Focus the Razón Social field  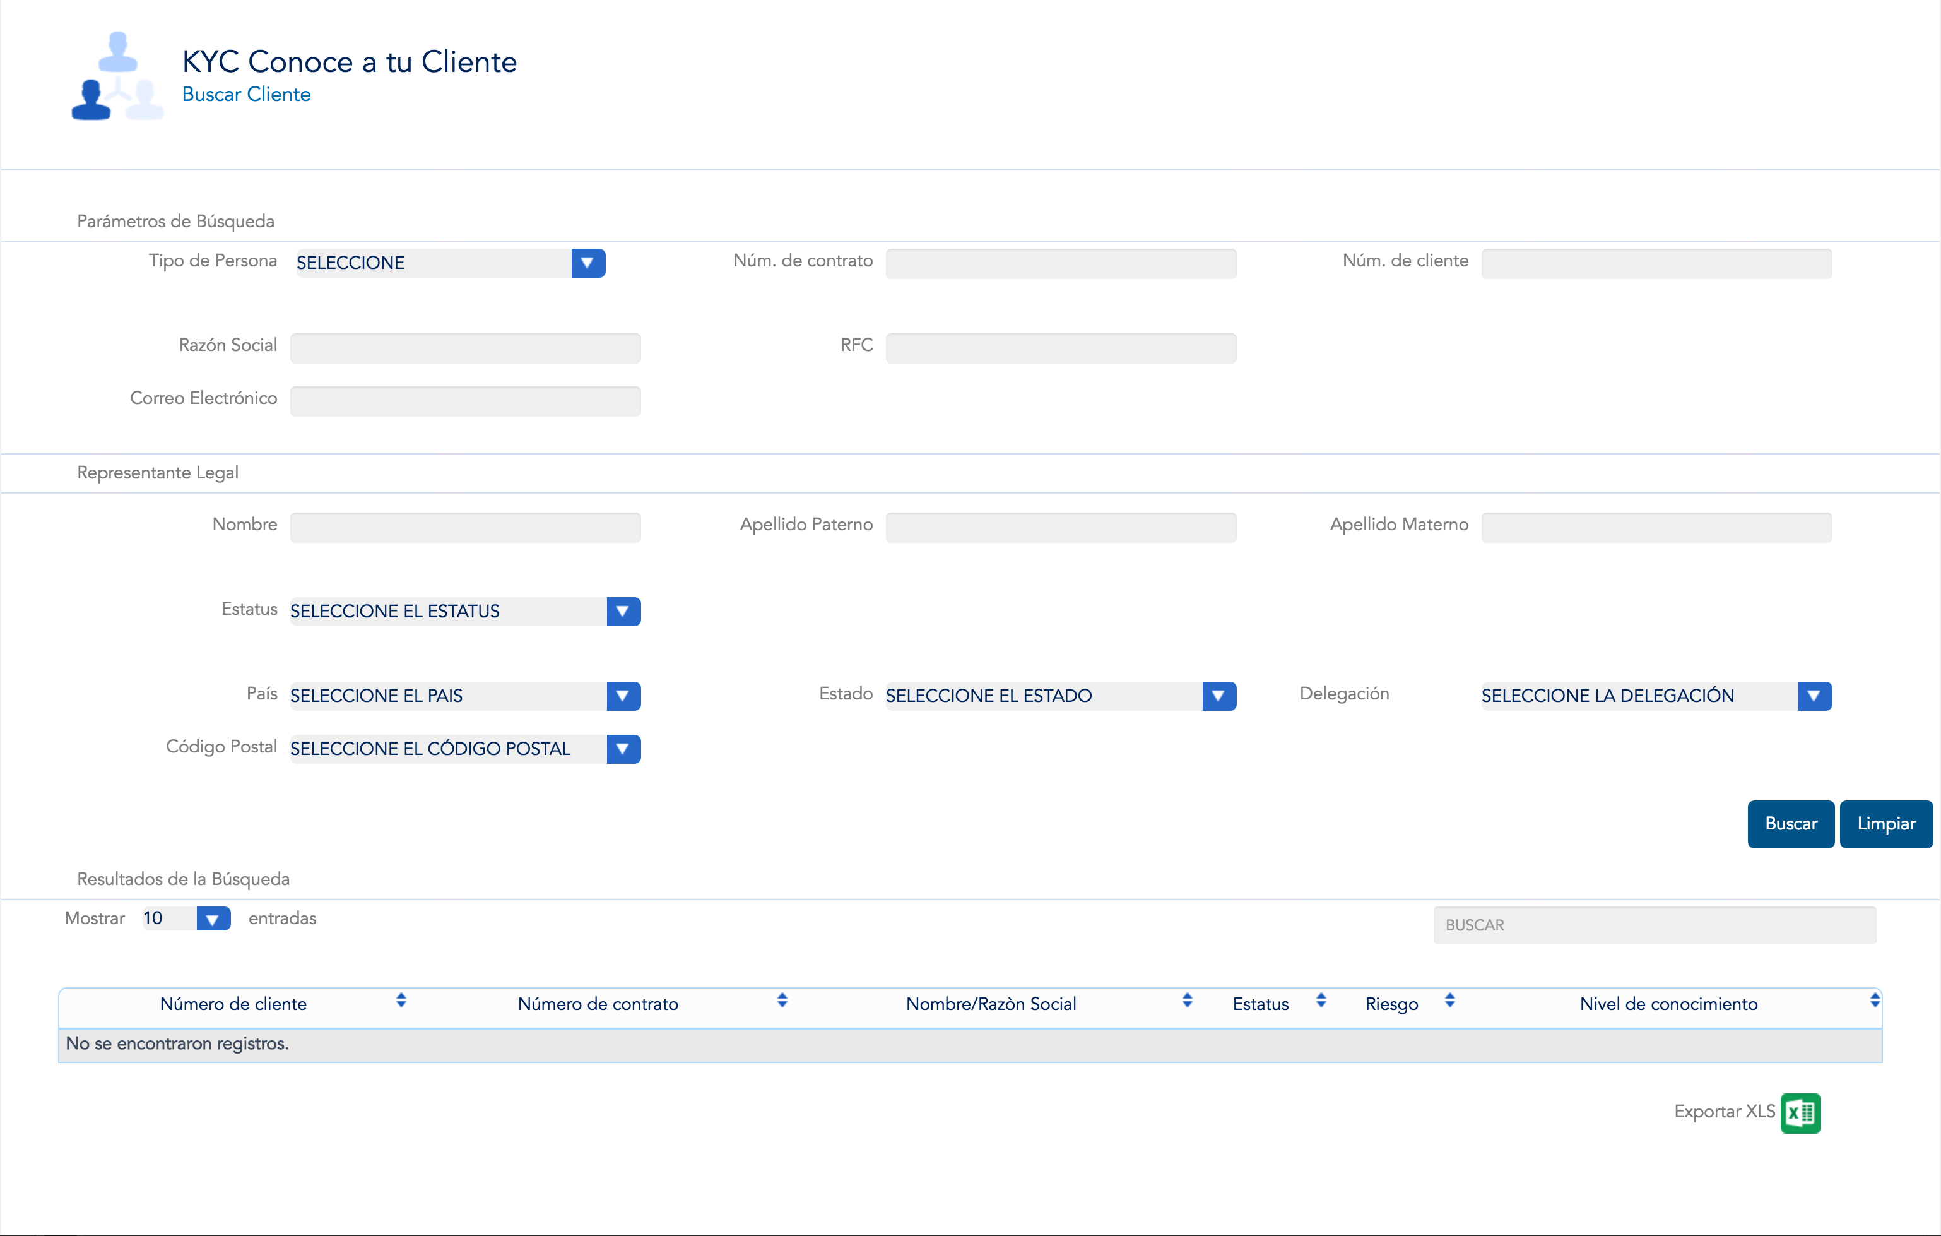[x=465, y=348]
